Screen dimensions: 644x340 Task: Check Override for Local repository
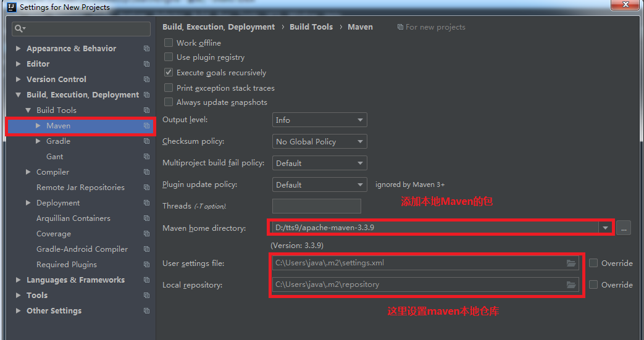pos(593,284)
